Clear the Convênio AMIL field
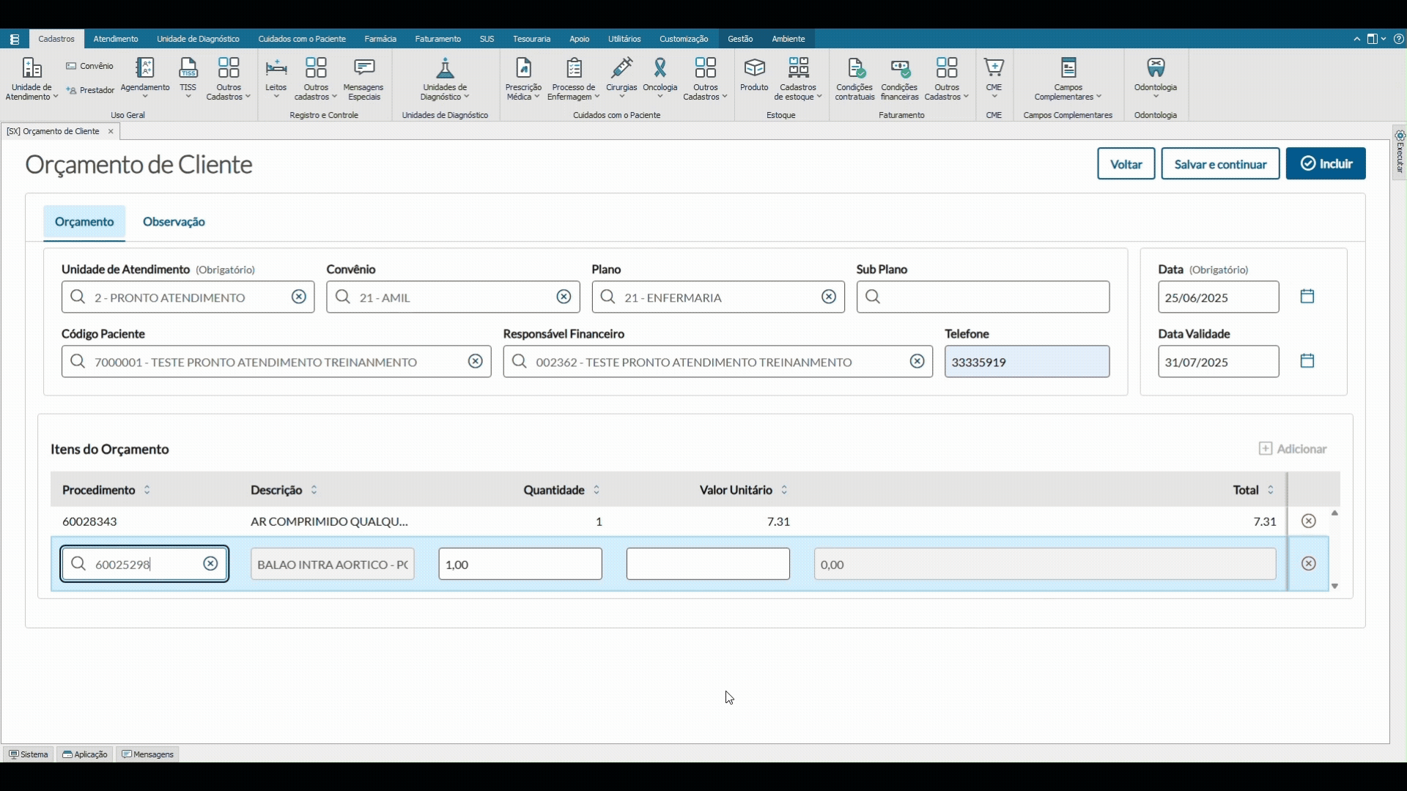Viewport: 1407px width, 791px height. click(x=564, y=297)
